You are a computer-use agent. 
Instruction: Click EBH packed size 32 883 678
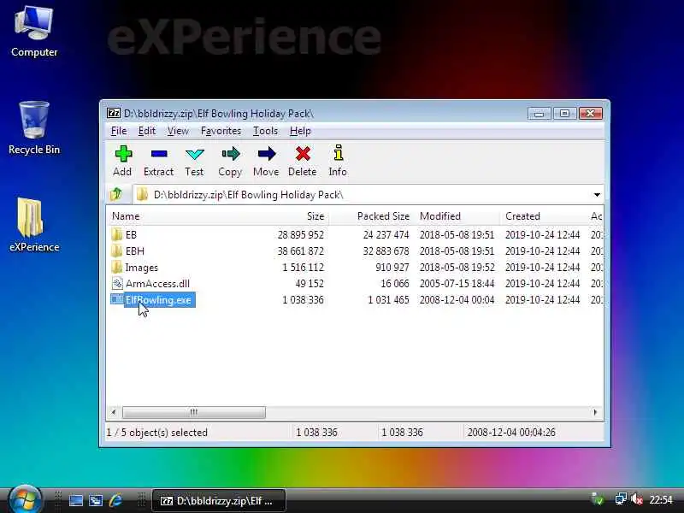click(x=386, y=251)
